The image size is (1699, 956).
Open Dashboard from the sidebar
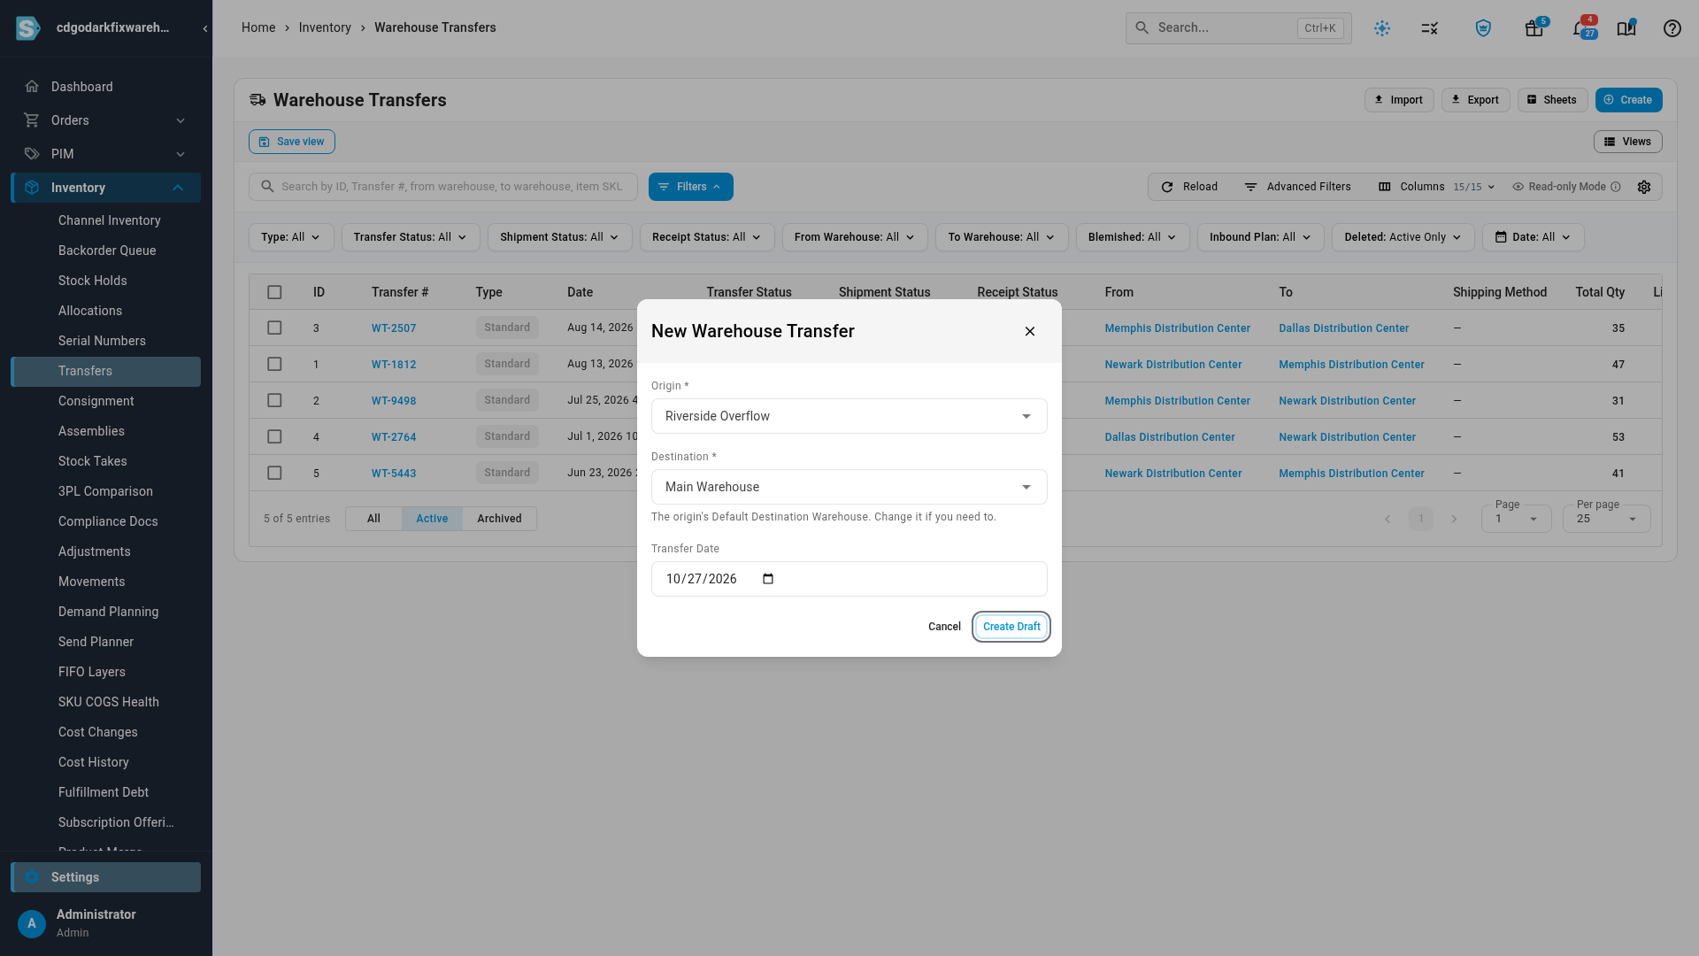coord(105,87)
